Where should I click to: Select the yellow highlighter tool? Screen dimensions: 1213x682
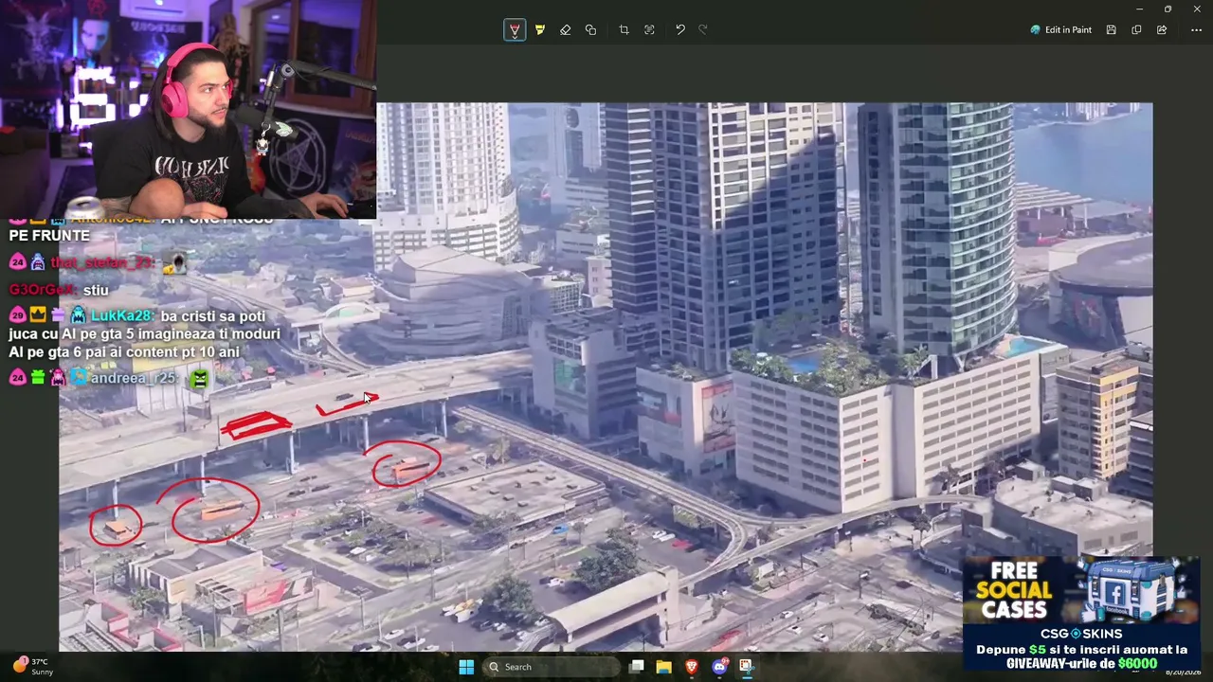(540, 30)
